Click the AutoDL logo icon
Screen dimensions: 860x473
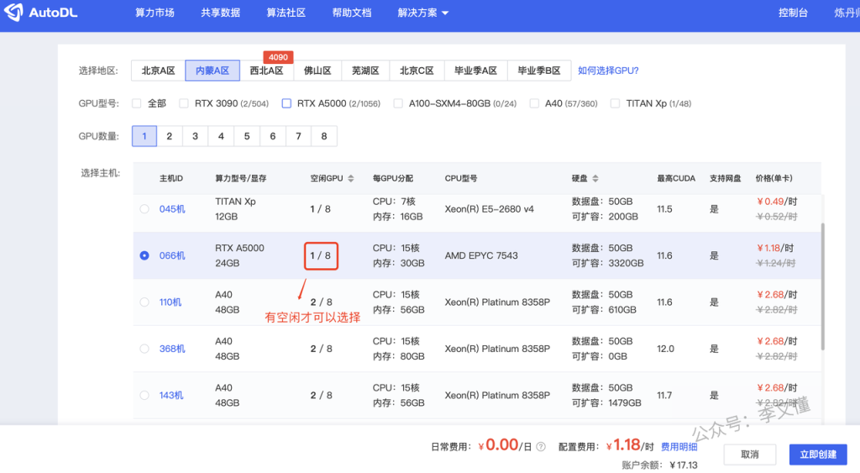tap(14, 13)
